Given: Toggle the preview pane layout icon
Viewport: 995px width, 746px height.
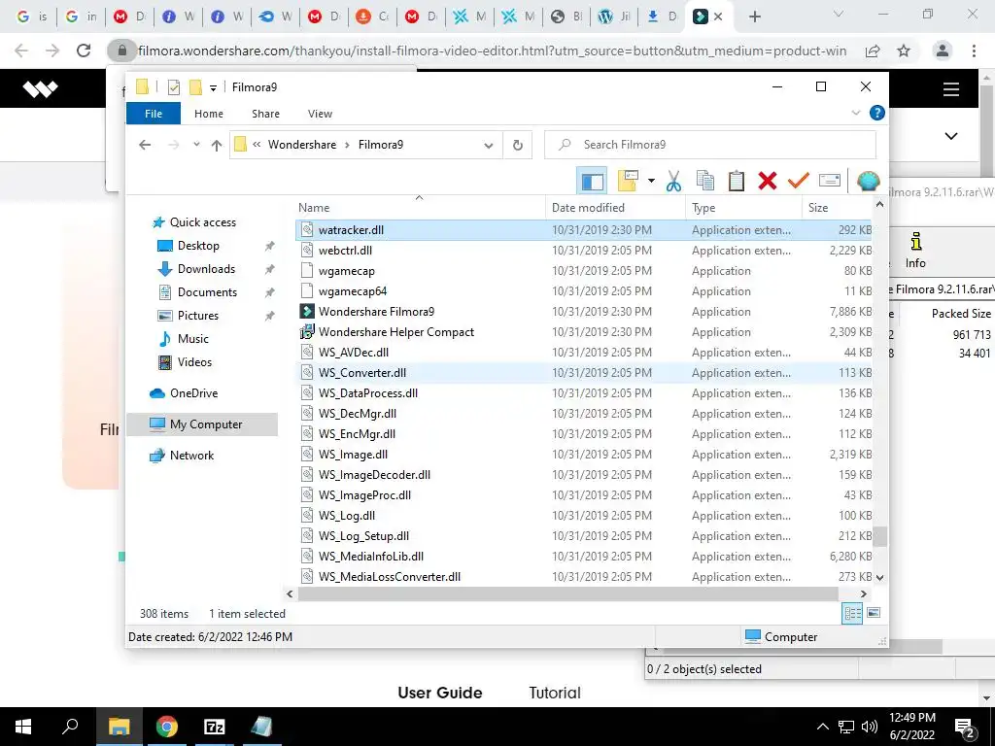Looking at the screenshot, I should coord(592,182).
